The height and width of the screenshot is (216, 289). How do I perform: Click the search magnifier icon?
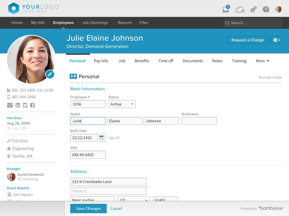(228, 23)
